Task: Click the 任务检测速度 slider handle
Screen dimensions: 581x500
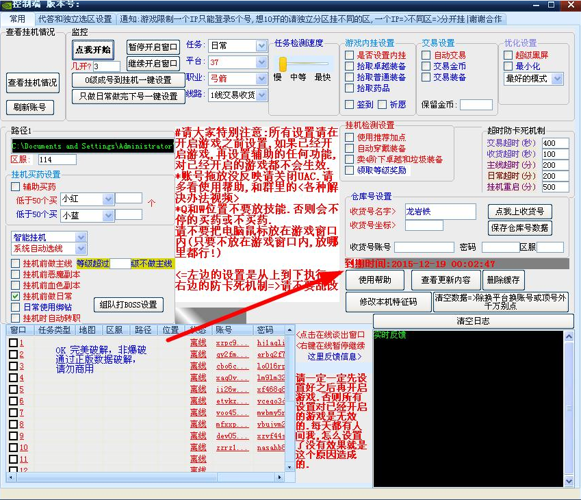Action: tap(283, 64)
